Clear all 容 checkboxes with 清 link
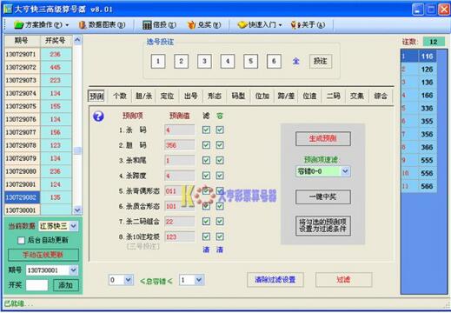Viewport: 451px width, 313px height. tap(220, 250)
